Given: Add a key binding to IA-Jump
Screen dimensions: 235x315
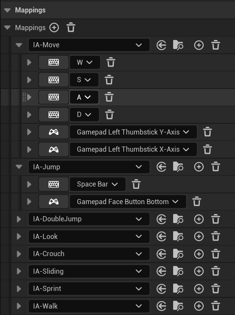Looking at the screenshot, I should coord(199,167).
